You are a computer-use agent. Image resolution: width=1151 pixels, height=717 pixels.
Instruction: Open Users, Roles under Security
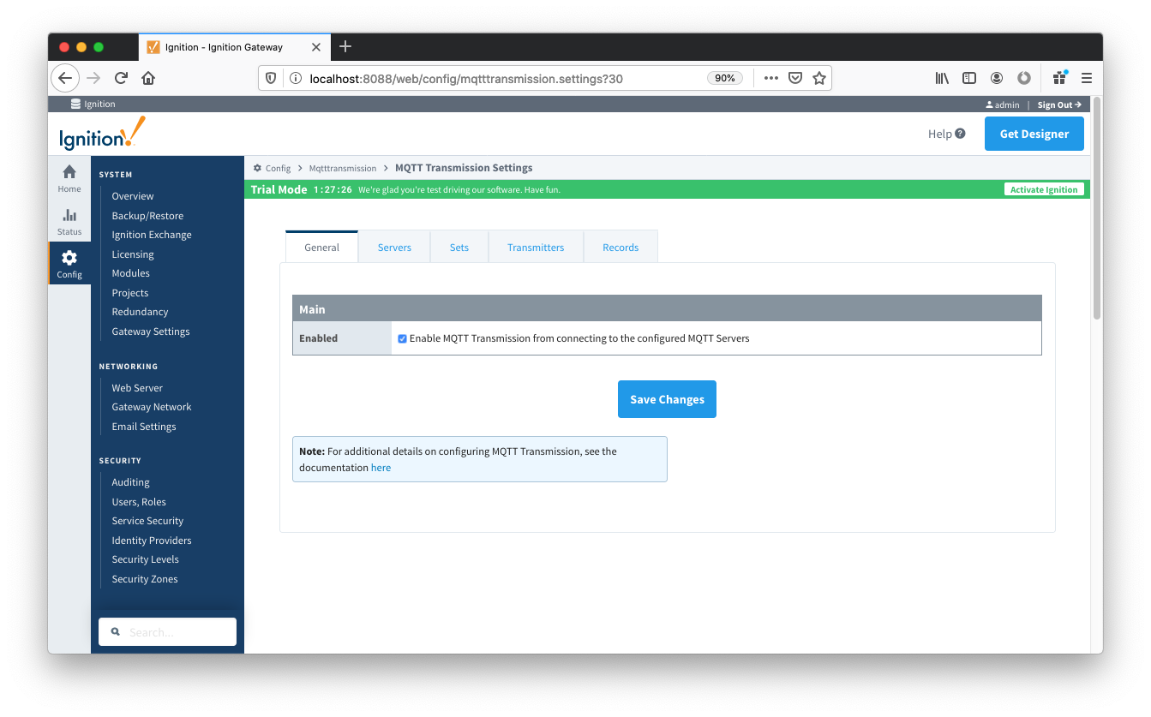(x=139, y=502)
